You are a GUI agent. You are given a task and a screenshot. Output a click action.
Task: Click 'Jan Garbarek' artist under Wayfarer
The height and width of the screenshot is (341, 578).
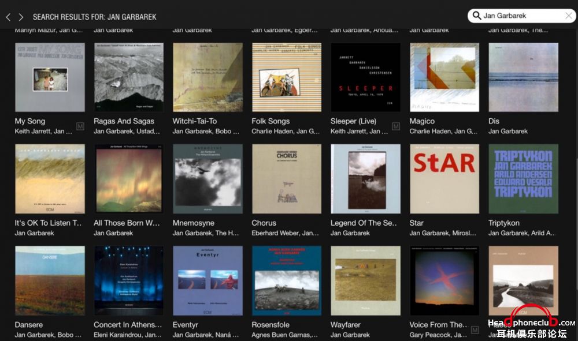click(350, 335)
